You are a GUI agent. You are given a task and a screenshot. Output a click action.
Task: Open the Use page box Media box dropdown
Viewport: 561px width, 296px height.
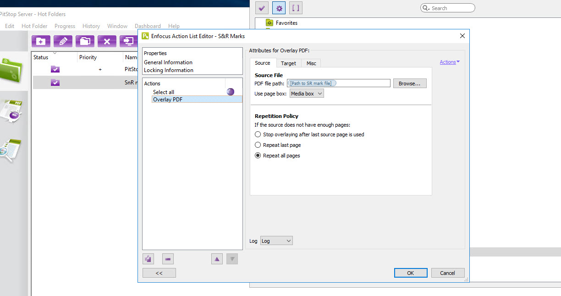click(x=307, y=93)
